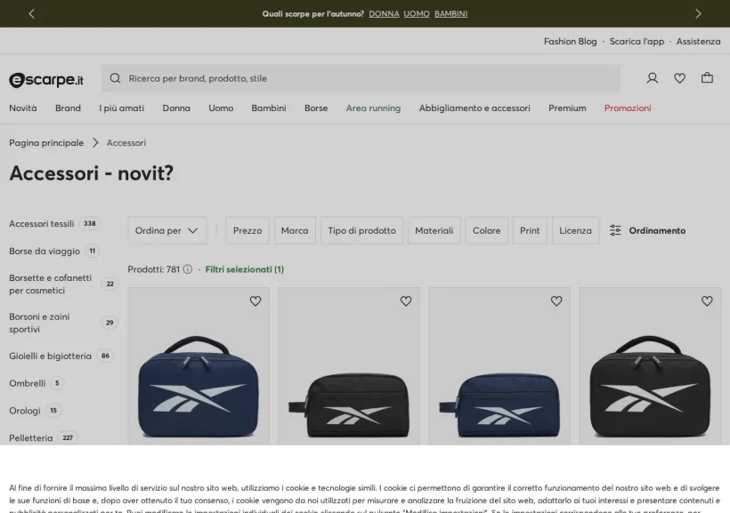
Task: Click the BAMBINI banner link
Action: point(450,14)
